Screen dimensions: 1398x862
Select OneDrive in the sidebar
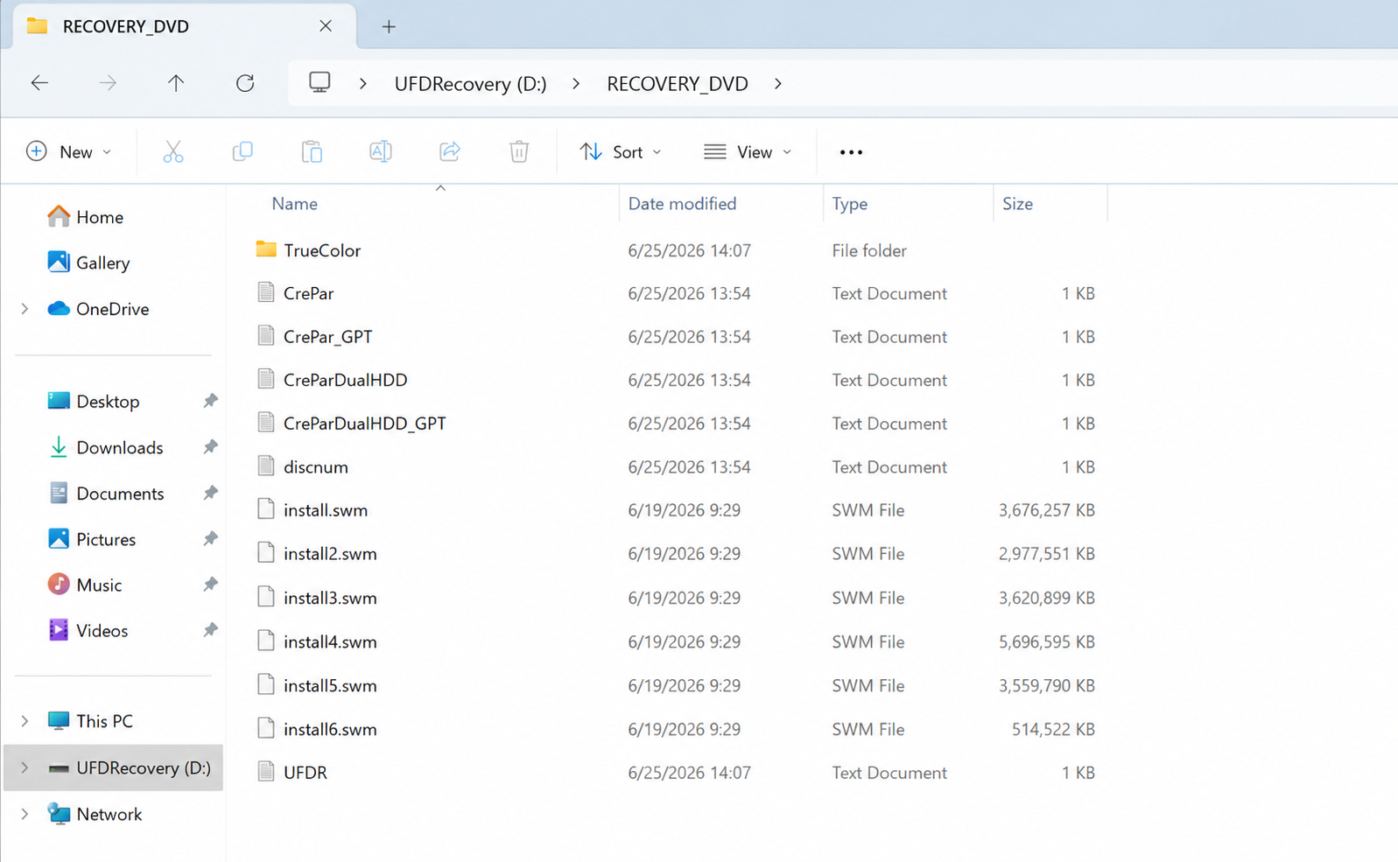tap(98, 309)
